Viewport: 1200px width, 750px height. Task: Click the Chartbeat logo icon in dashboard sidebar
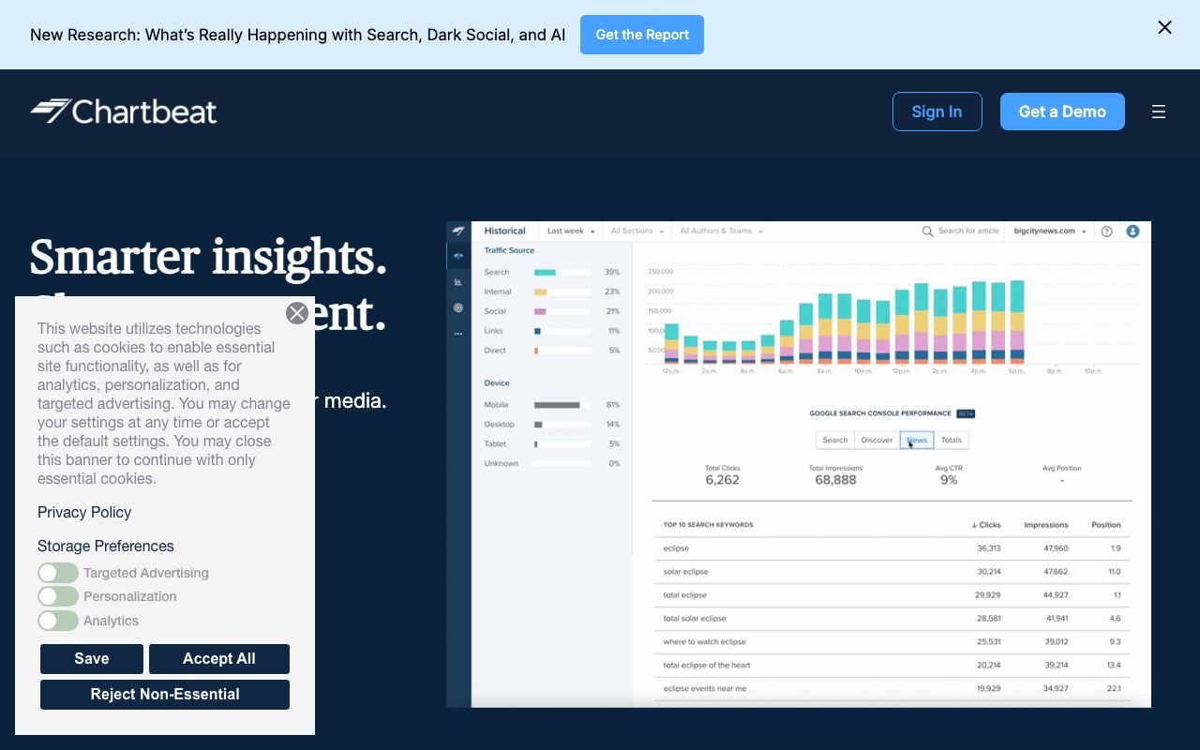pos(458,231)
